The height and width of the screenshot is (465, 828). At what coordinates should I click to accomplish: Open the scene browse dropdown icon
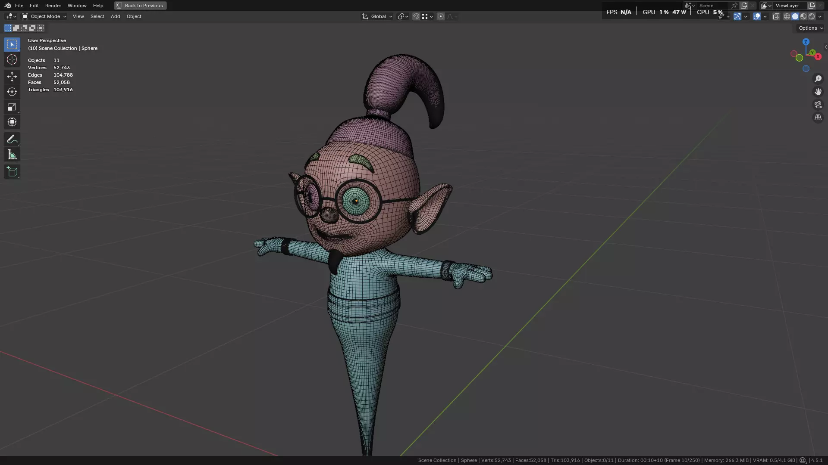click(x=690, y=6)
